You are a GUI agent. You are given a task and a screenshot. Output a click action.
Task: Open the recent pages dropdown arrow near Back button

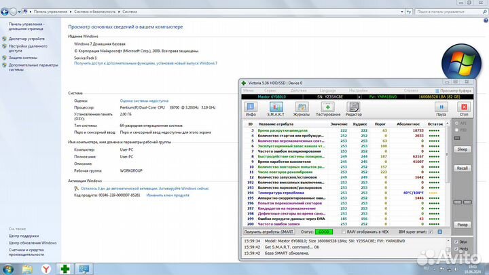coord(19,12)
